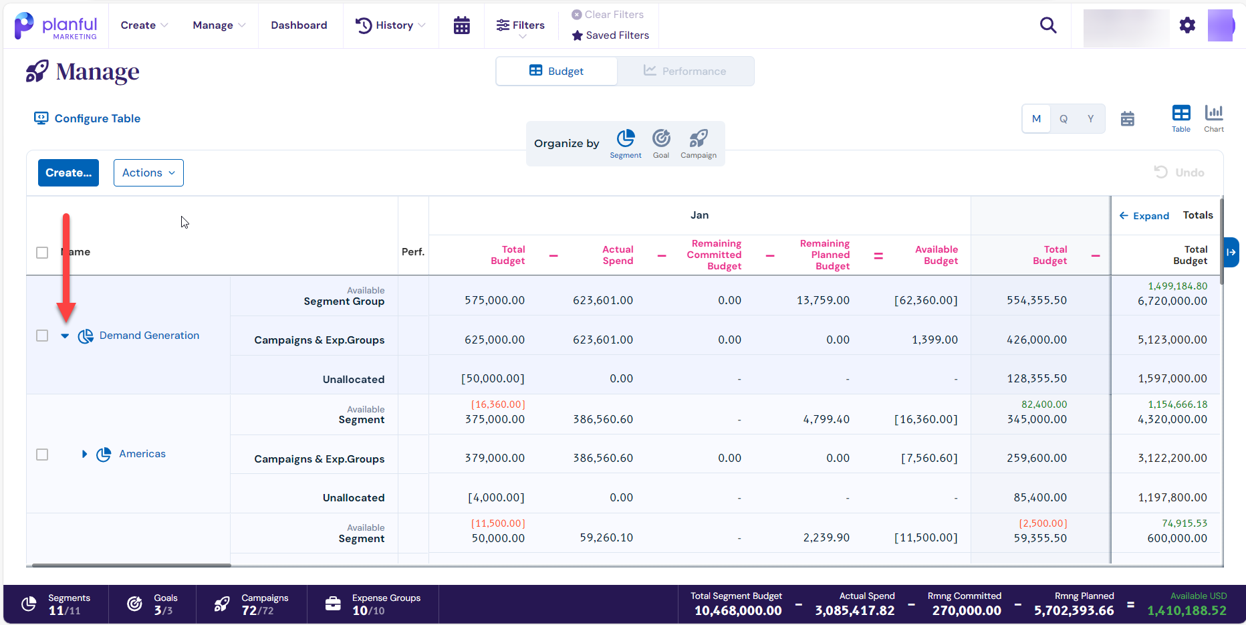
Task: Click the History clock icon
Action: (364, 25)
